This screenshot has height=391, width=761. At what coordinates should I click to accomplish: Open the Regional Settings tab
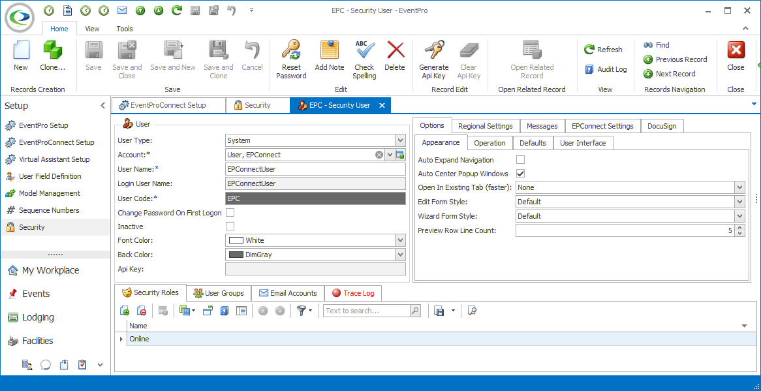coord(486,126)
